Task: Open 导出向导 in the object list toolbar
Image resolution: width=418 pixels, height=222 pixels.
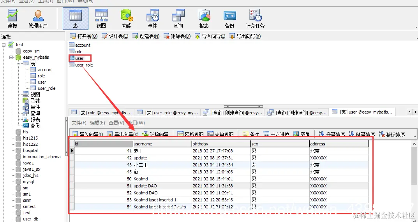Action: pyautogui.click(x=245, y=36)
